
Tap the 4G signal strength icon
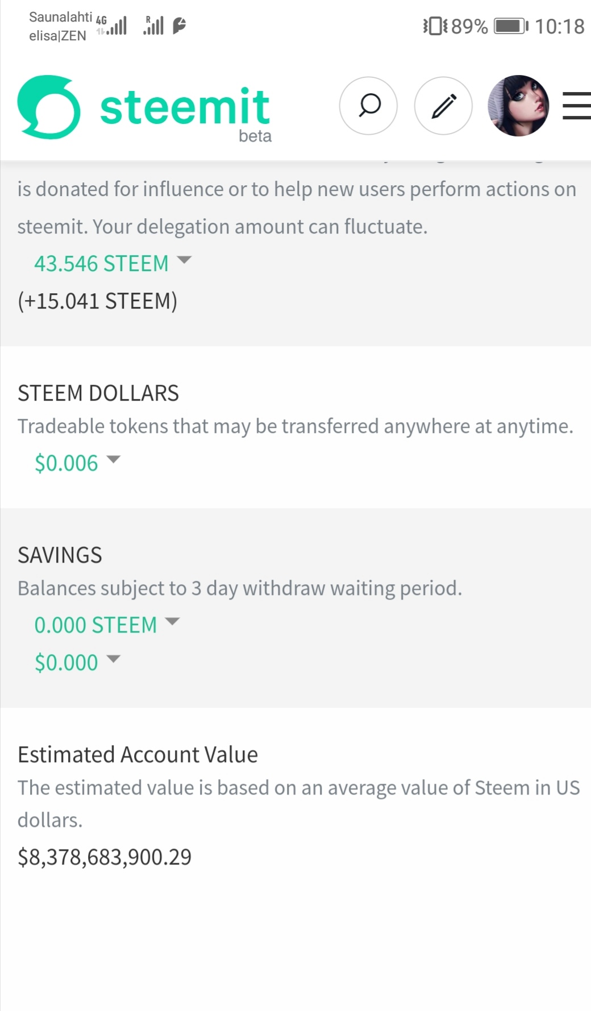112,26
